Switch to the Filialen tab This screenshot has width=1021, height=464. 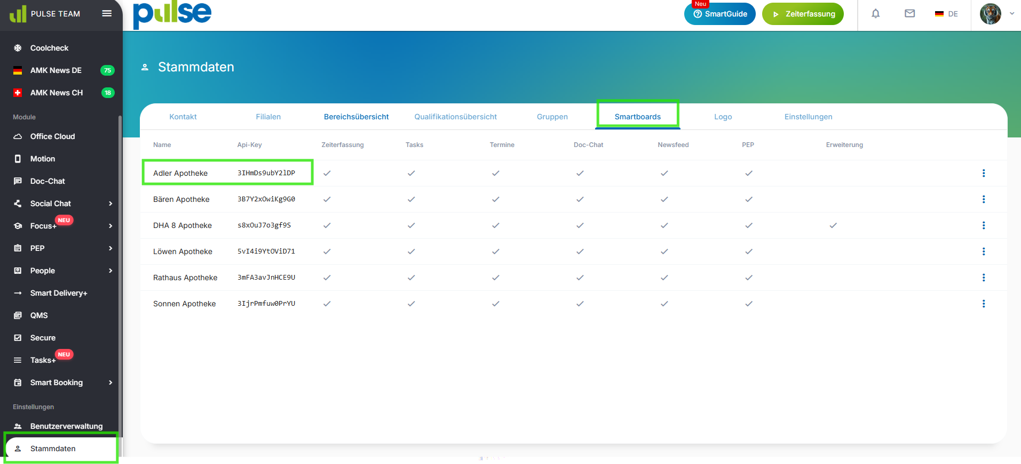(x=268, y=117)
